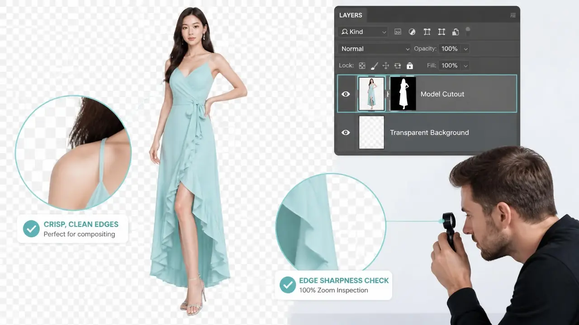
Task: Open the Kind filter dropdown
Action: tap(363, 32)
